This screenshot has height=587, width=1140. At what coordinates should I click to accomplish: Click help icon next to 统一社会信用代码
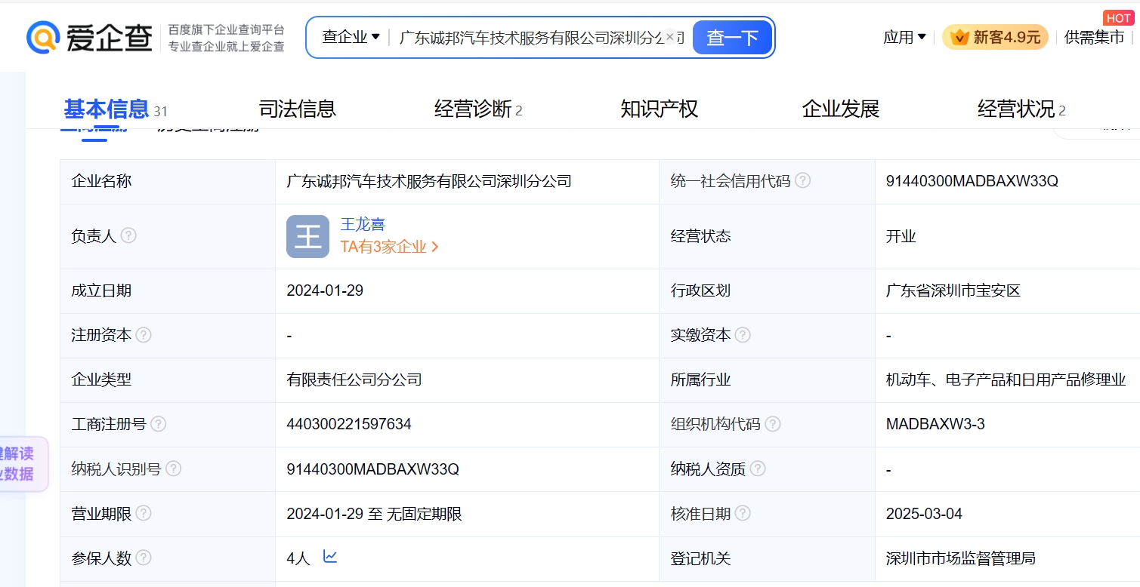pyautogui.click(x=803, y=181)
